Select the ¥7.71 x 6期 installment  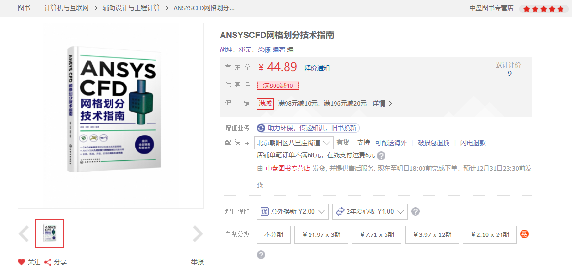376,234
